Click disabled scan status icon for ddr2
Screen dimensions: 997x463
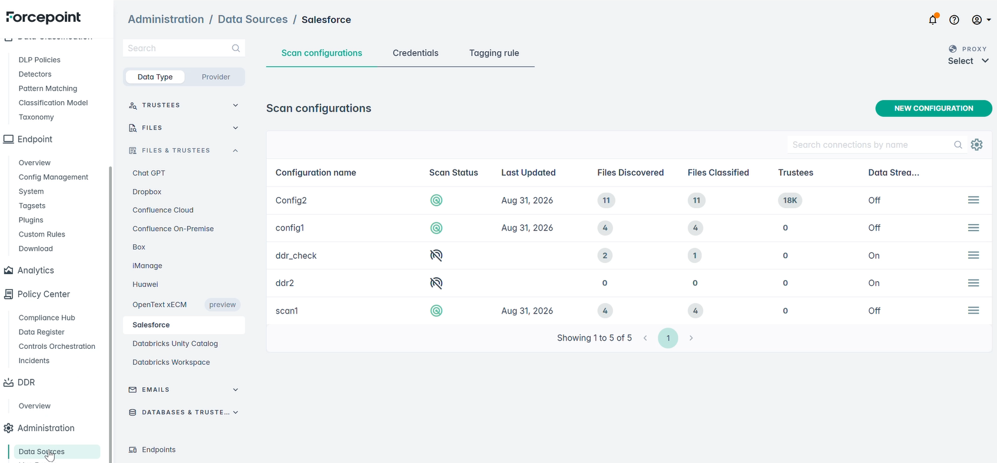coord(436,283)
